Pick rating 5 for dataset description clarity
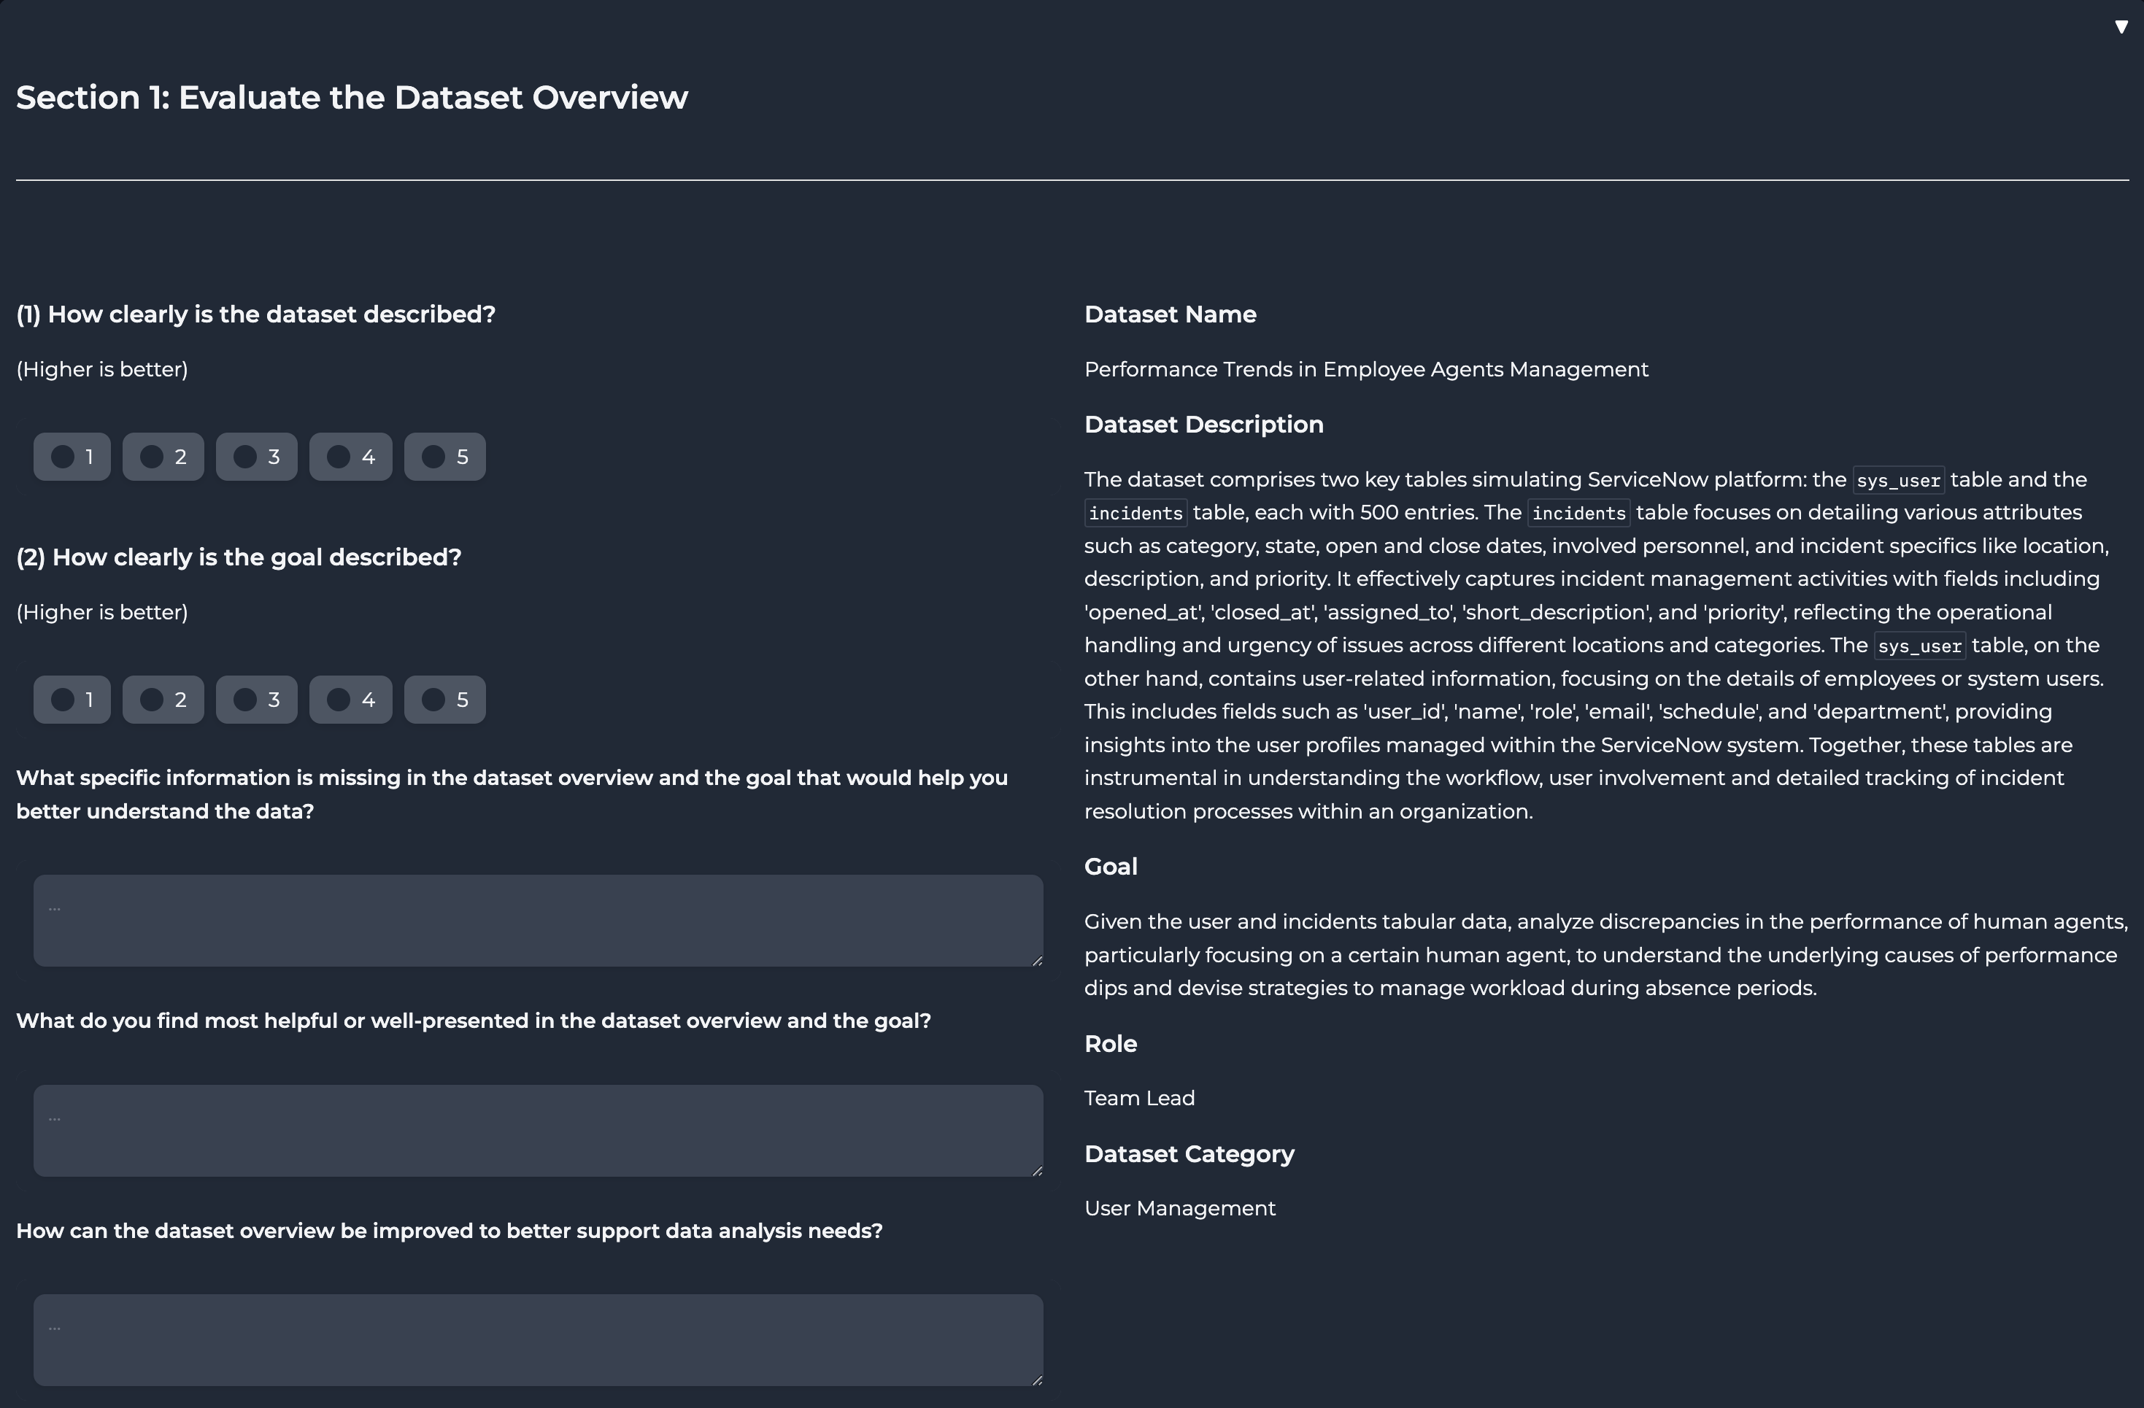This screenshot has height=1408, width=2144. point(433,457)
